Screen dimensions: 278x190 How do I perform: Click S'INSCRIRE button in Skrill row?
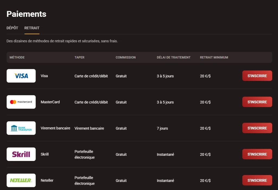click(257, 154)
